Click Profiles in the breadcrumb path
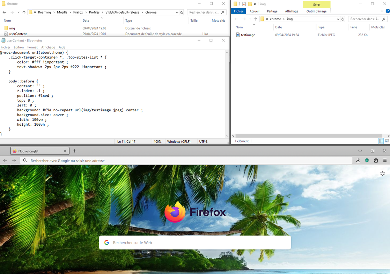 94,12
